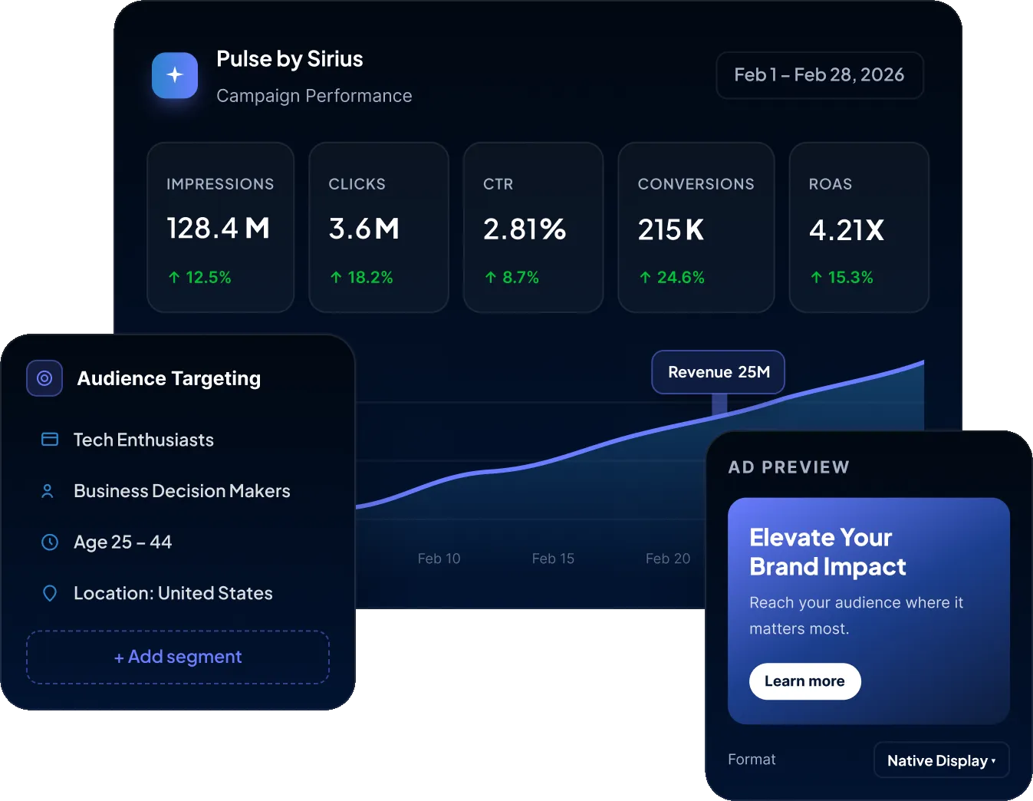This screenshot has width=1033, height=801.
Task: Open the Feb 1 – Feb 28, 2026 date range
Action: (820, 75)
